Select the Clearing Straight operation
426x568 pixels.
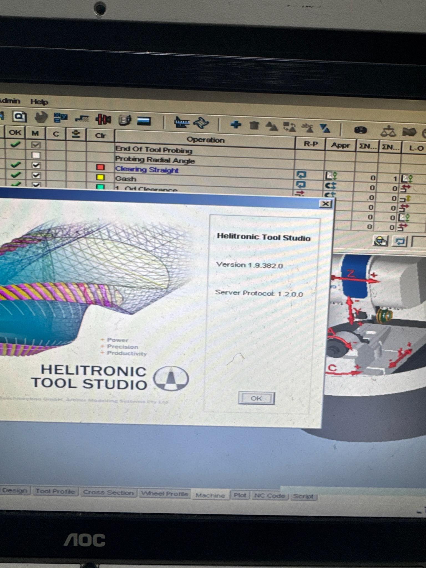coord(147,169)
